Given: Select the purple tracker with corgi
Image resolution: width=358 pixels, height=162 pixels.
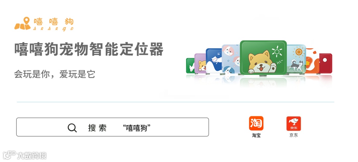Looking at the screenshot, I should pos(200,63).
